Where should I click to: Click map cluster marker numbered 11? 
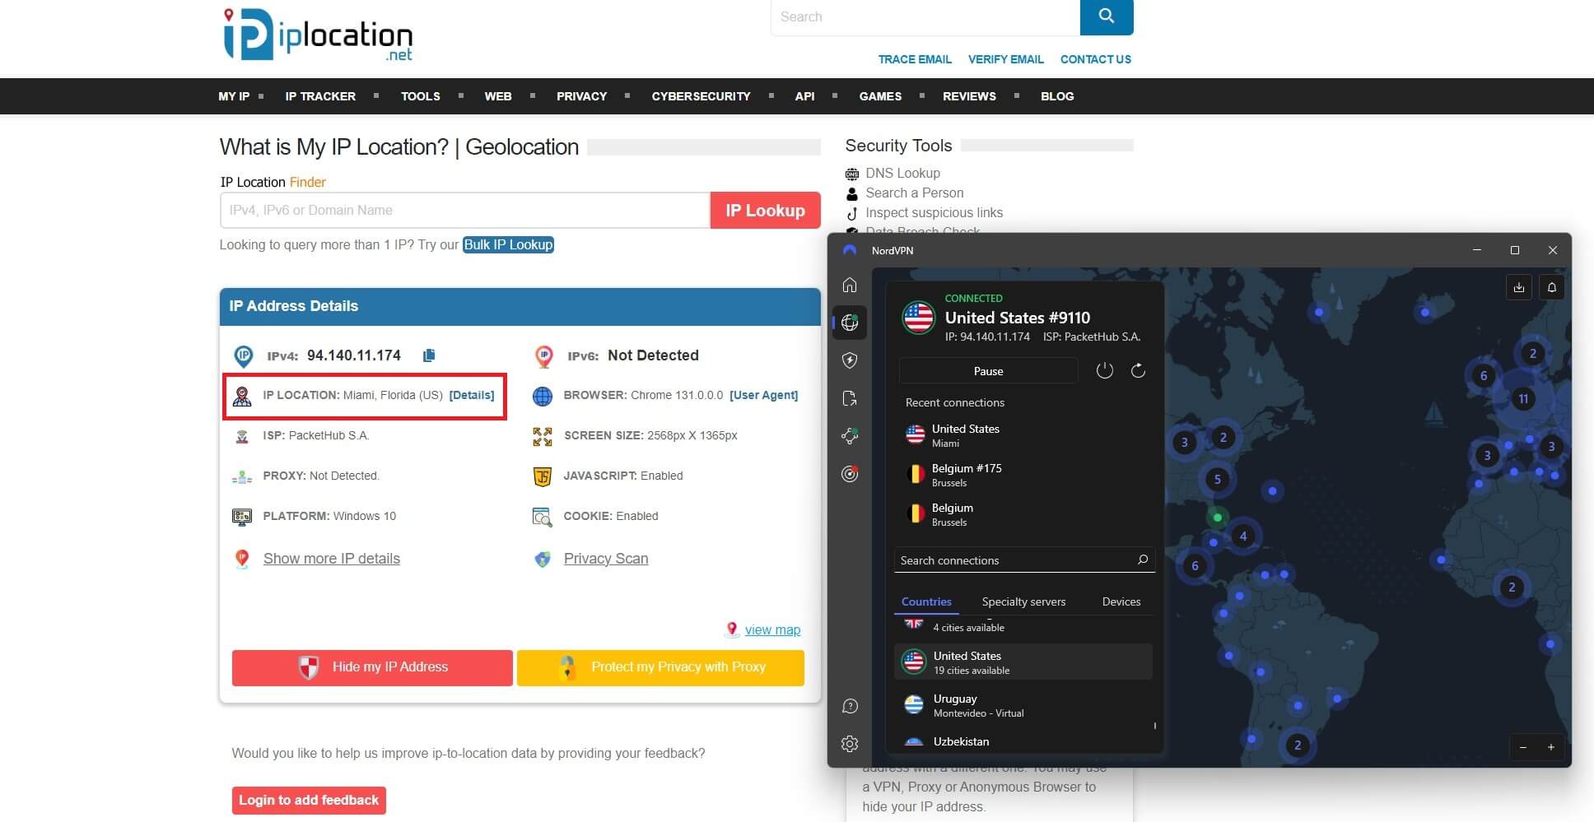click(x=1523, y=399)
